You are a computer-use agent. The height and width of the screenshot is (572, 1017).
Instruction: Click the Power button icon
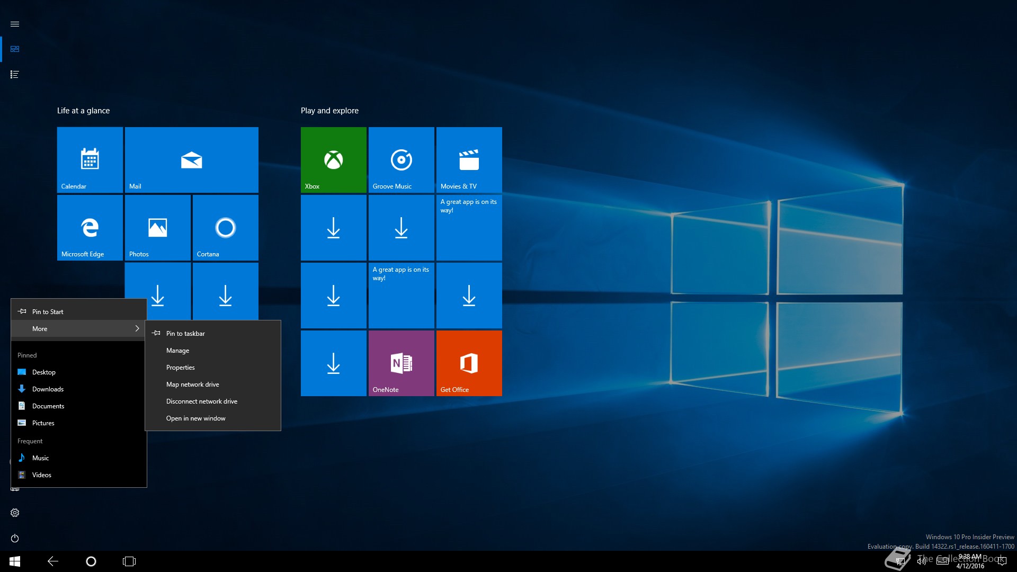(15, 538)
